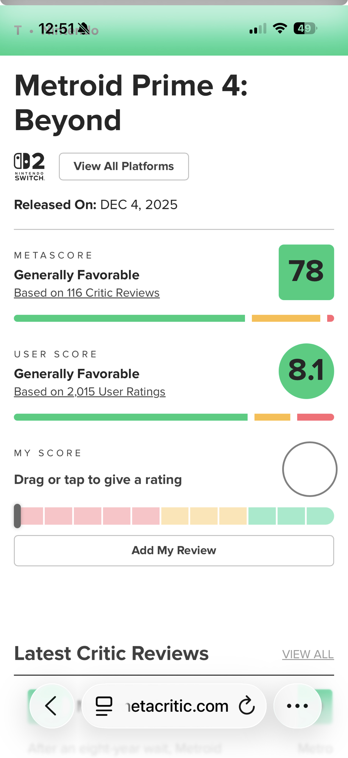Open View All Platforms selector
This screenshot has height=758, width=348.
pos(124,166)
